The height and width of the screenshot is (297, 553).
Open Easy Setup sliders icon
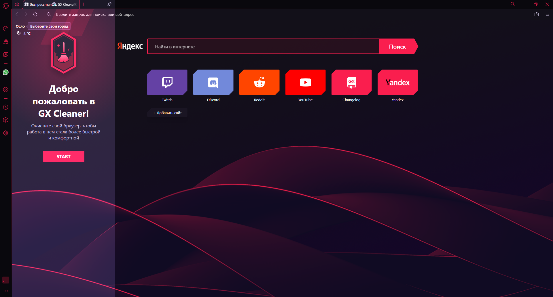click(548, 14)
